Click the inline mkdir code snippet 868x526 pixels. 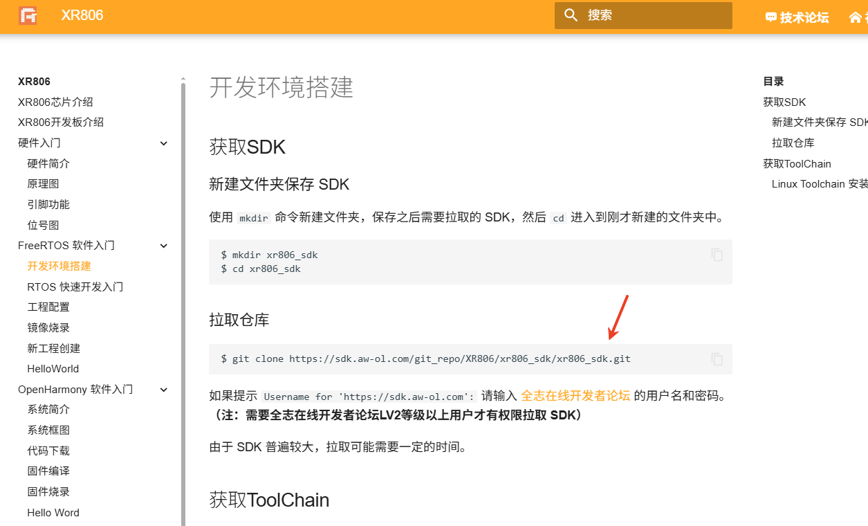point(253,218)
